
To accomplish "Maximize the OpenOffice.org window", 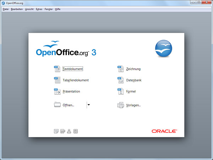I will point(199,2).
